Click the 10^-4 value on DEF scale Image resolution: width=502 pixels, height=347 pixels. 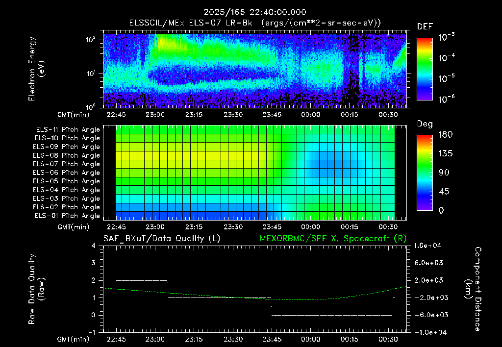446,58
